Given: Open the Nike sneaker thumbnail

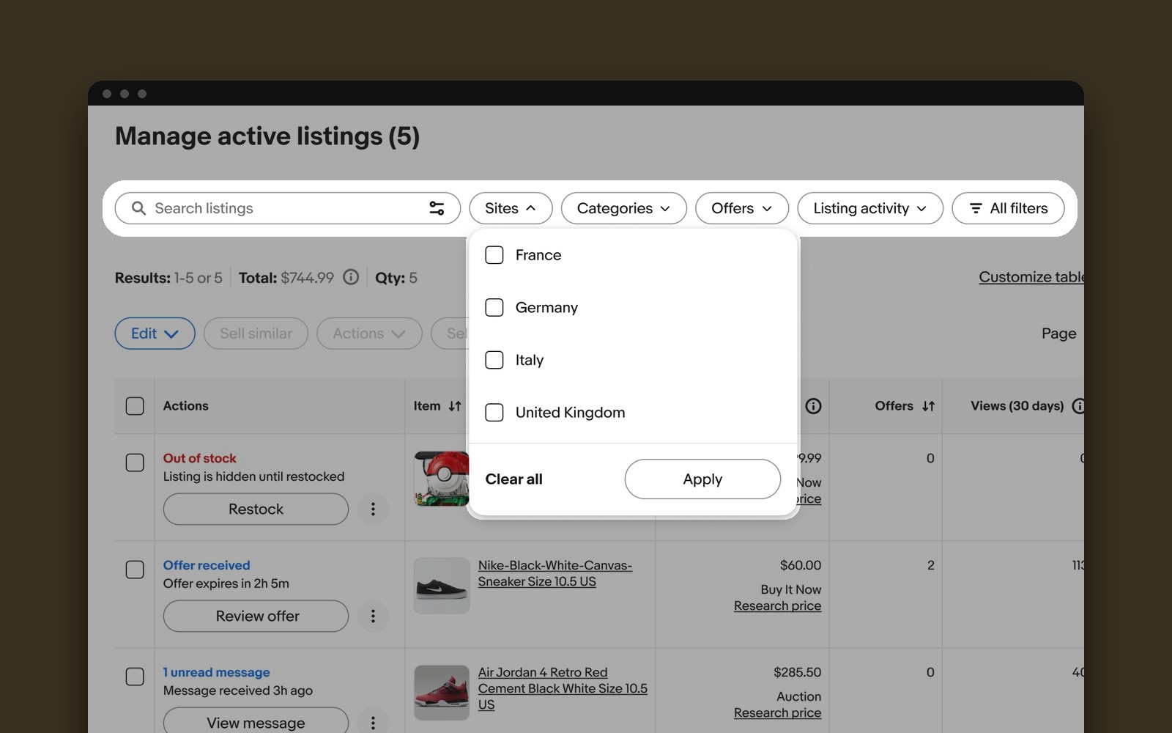Looking at the screenshot, I should [x=442, y=586].
